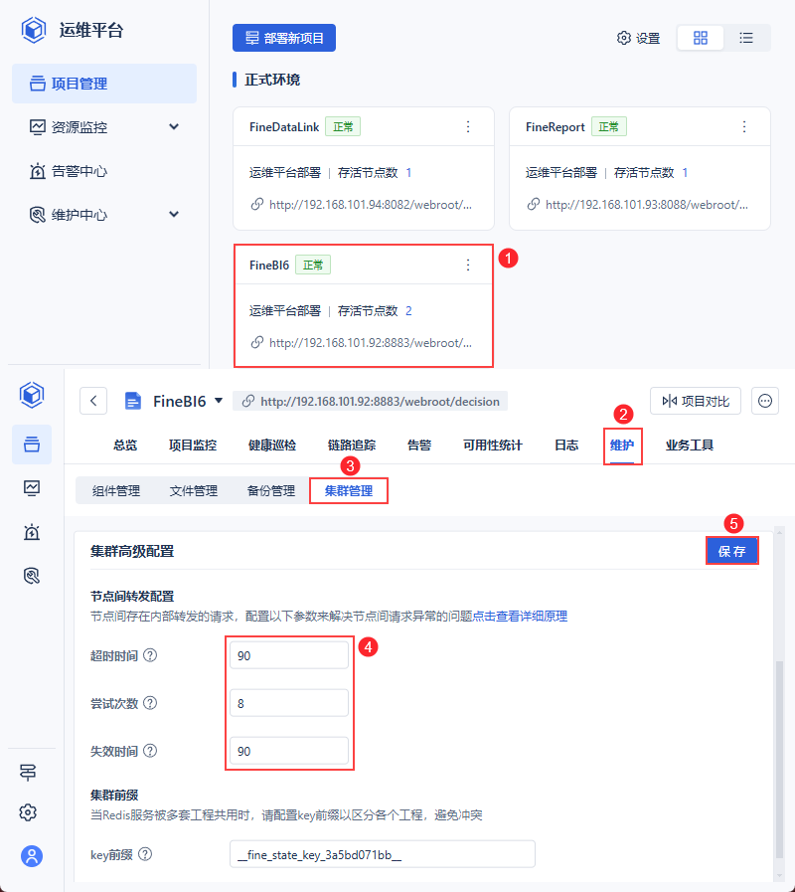
Task: Switch to the 健康巡检 tab
Action: pyautogui.click(x=272, y=446)
